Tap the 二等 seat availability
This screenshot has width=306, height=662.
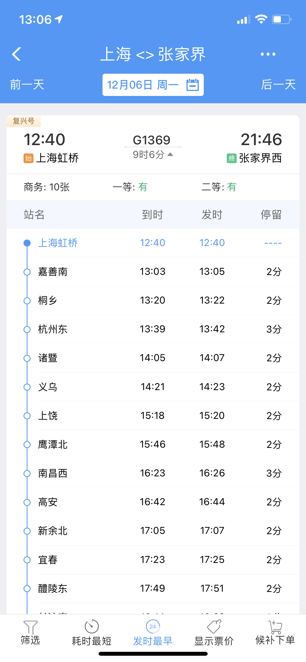pyautogui.click(x=219, y=187)
